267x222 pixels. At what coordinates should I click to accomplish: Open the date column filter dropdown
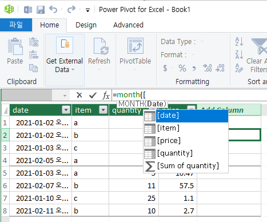point(66,110)
